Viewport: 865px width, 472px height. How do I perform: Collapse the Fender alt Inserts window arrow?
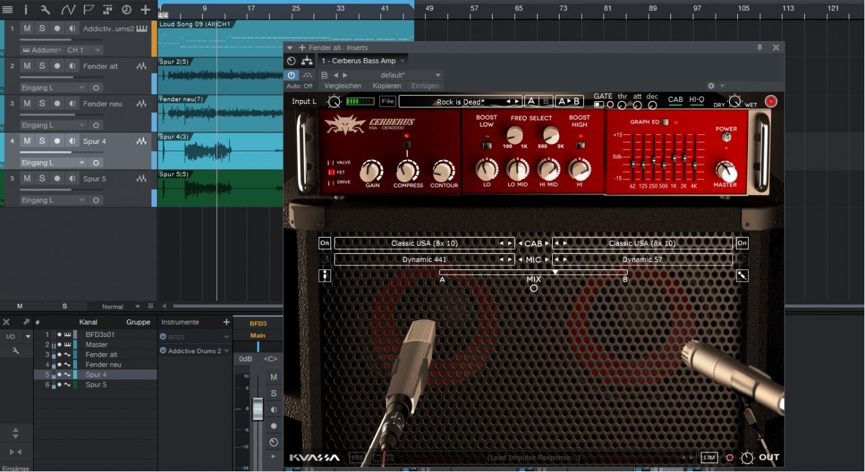point(290,48)
